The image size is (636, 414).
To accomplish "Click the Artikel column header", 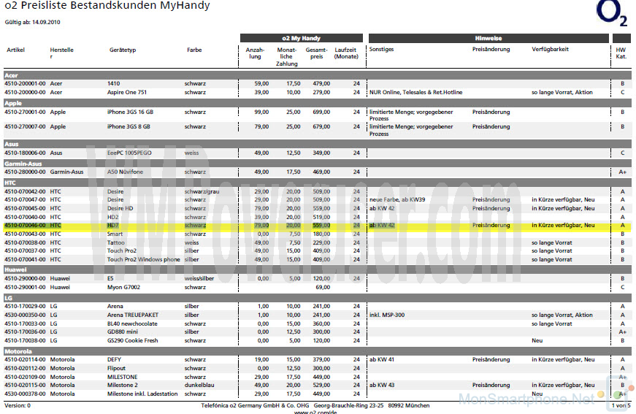I will 16,50.
